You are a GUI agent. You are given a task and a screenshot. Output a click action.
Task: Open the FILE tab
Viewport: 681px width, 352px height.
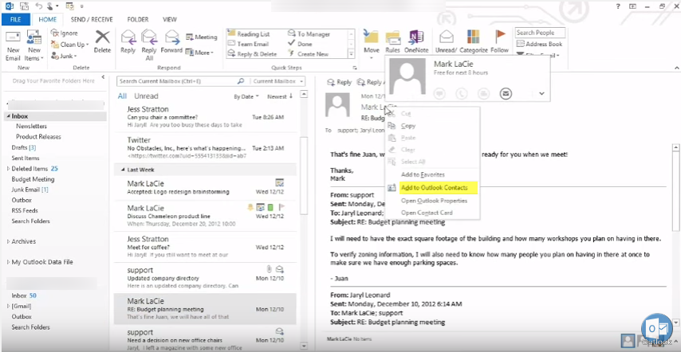coord(16,19)
